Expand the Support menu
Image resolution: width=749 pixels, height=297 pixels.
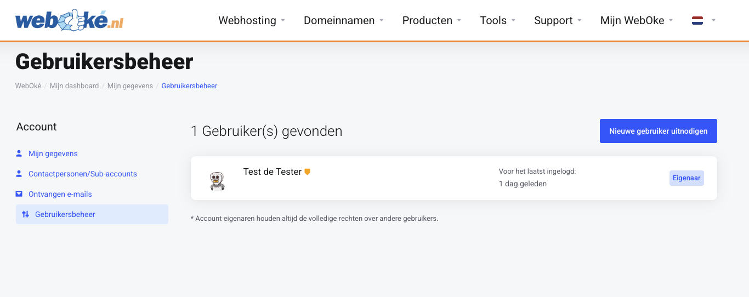tap(558, 20)
